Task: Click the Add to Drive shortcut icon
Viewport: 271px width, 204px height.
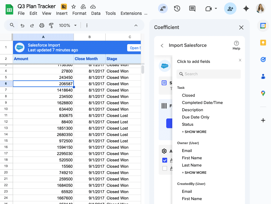Action: click(83, 7)
